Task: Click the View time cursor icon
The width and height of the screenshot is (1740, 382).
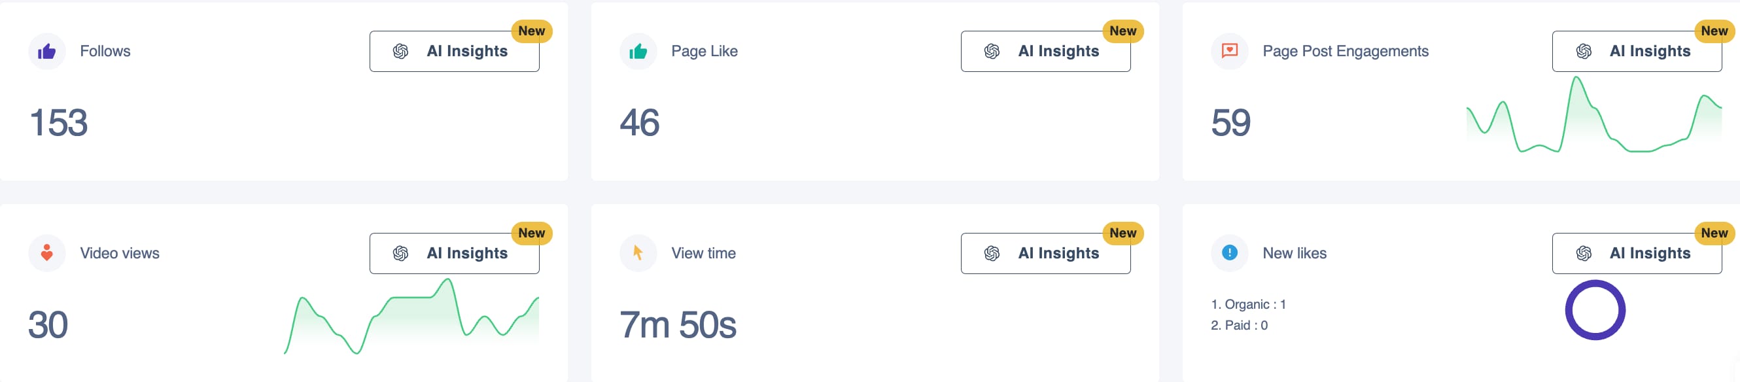Action: pos(638,253)
